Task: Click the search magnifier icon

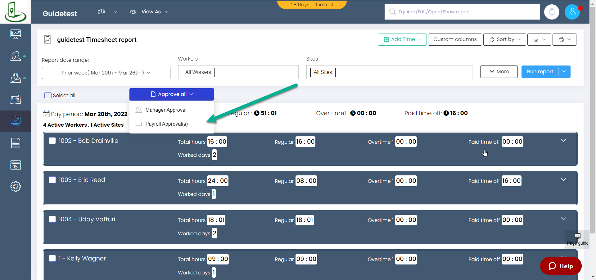Action: coord(392,12)
